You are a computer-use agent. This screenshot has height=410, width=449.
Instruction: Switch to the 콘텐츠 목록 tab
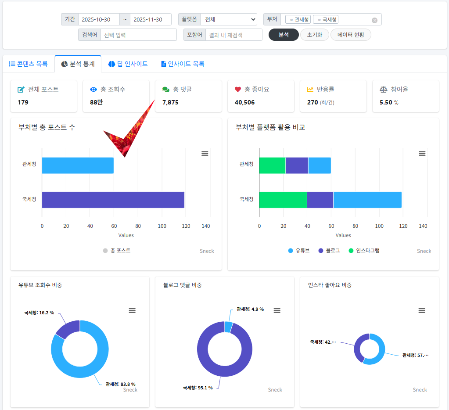click(28, 64)
